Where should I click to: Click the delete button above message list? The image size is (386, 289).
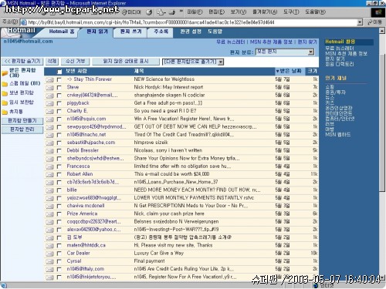click(x=52, y=62)
